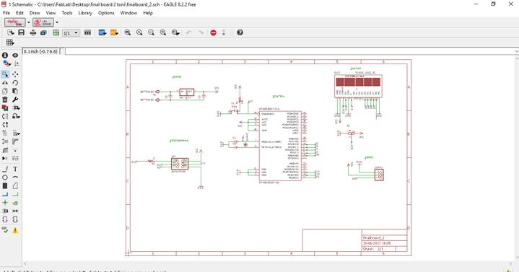
Task: Toggle the Show eye tool
Action: click(15, 56)
